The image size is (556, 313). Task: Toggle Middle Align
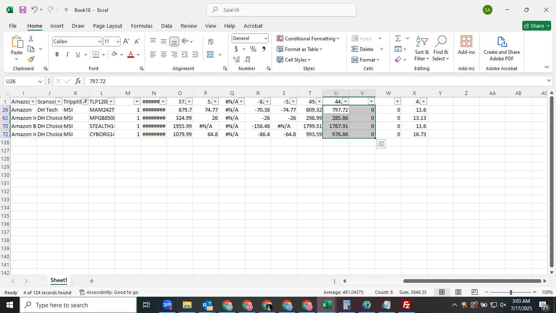pos(163,41)
